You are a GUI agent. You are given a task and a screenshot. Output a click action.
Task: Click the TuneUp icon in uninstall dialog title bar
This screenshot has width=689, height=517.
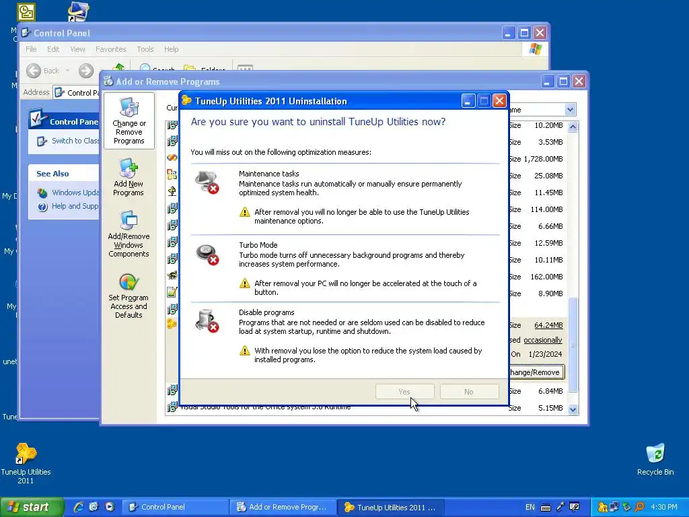tap(187, 101)
